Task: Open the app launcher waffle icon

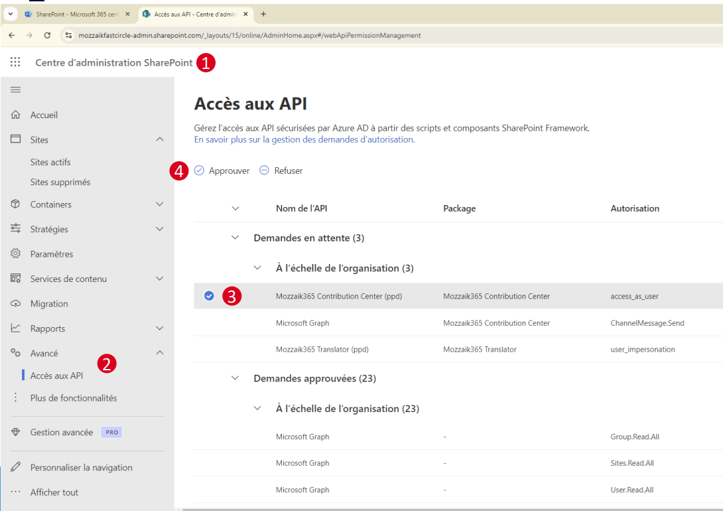Action: pos(15,62)
